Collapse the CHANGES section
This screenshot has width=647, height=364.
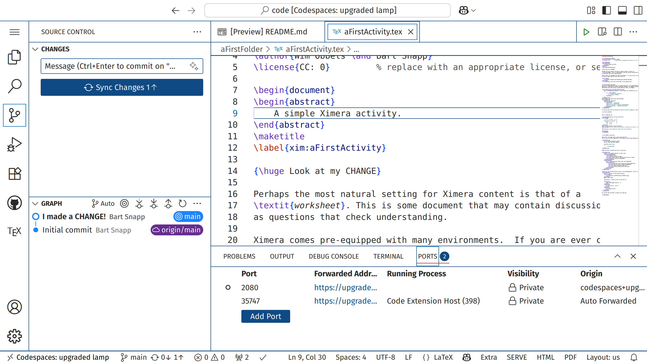[35, 49]
